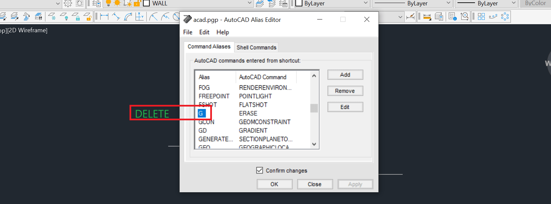
Task: Click the Alias column header
Action: click(x=215, y=77)
